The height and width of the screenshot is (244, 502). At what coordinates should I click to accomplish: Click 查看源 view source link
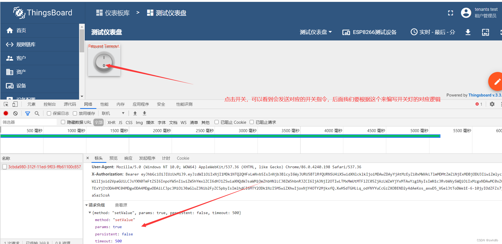[x=121, y=205]
